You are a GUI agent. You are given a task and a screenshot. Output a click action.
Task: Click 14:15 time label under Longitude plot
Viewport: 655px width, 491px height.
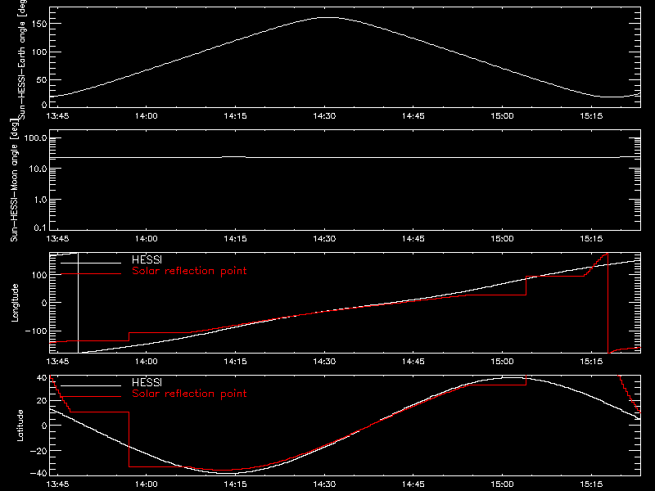(235, 362)
